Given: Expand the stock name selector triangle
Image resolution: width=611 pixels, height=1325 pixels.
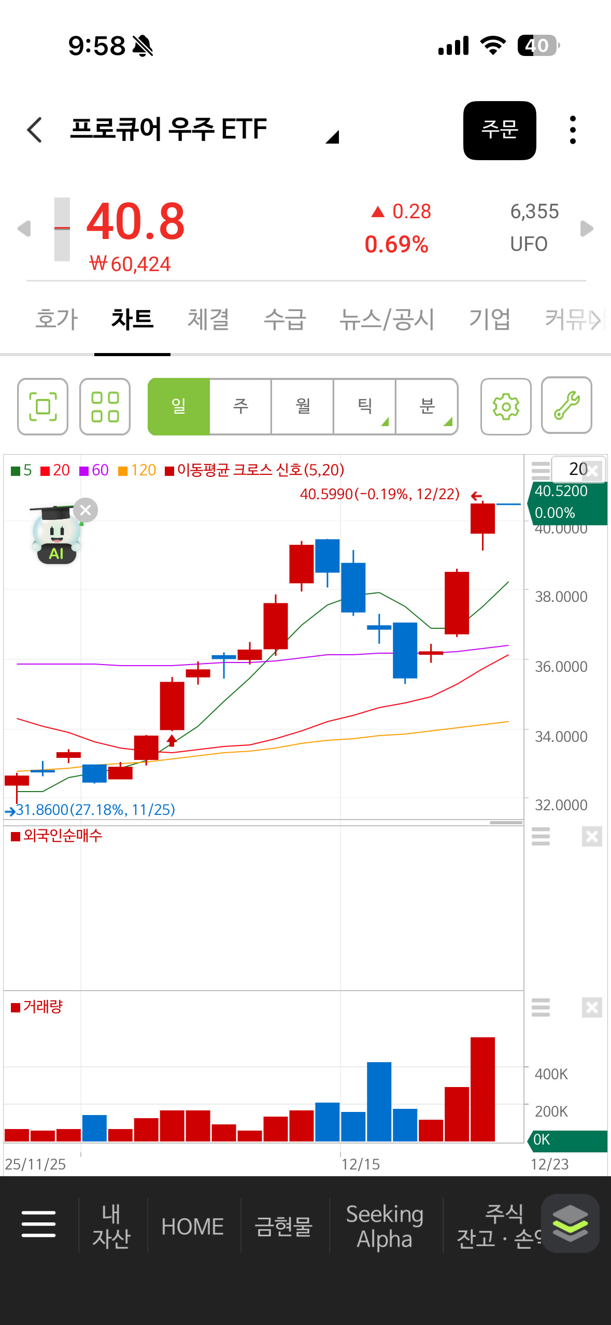Looking at the screenshot, I should [x=332, y=136].
